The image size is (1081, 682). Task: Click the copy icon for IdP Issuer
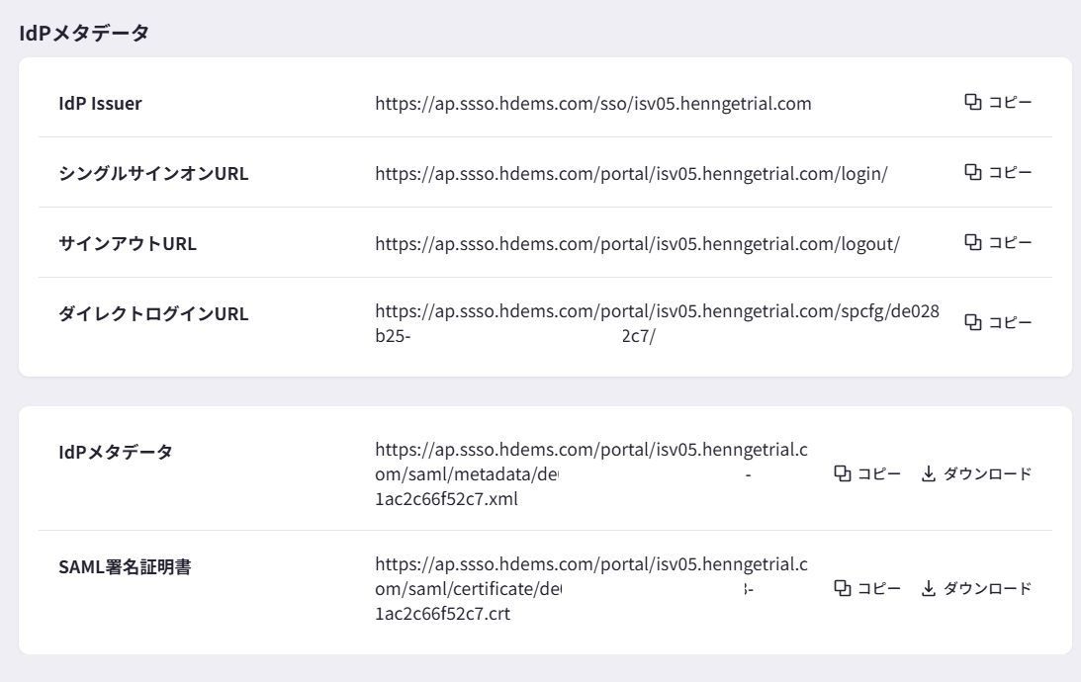click(x=972, y=102)
